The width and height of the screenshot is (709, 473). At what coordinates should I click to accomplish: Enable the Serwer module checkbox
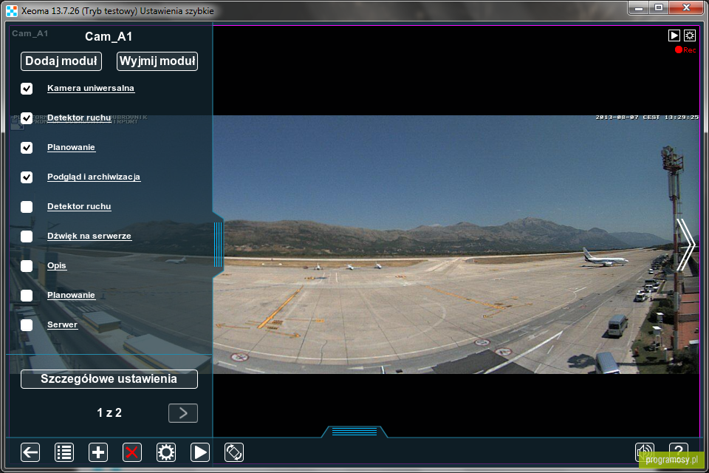click(x=27, y=325)
